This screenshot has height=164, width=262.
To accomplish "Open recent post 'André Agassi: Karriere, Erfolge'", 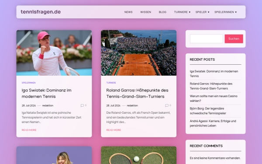I will click(x=213, y=123).
